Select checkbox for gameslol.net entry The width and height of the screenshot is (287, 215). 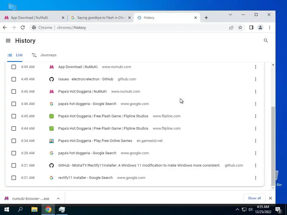pyautogui.click(x=14, y=141)
